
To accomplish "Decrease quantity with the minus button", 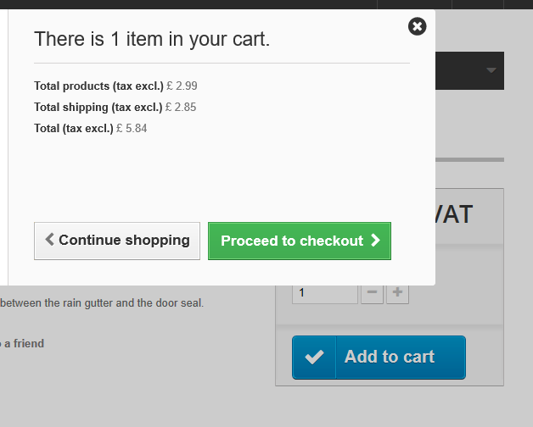I will (372, 294).
